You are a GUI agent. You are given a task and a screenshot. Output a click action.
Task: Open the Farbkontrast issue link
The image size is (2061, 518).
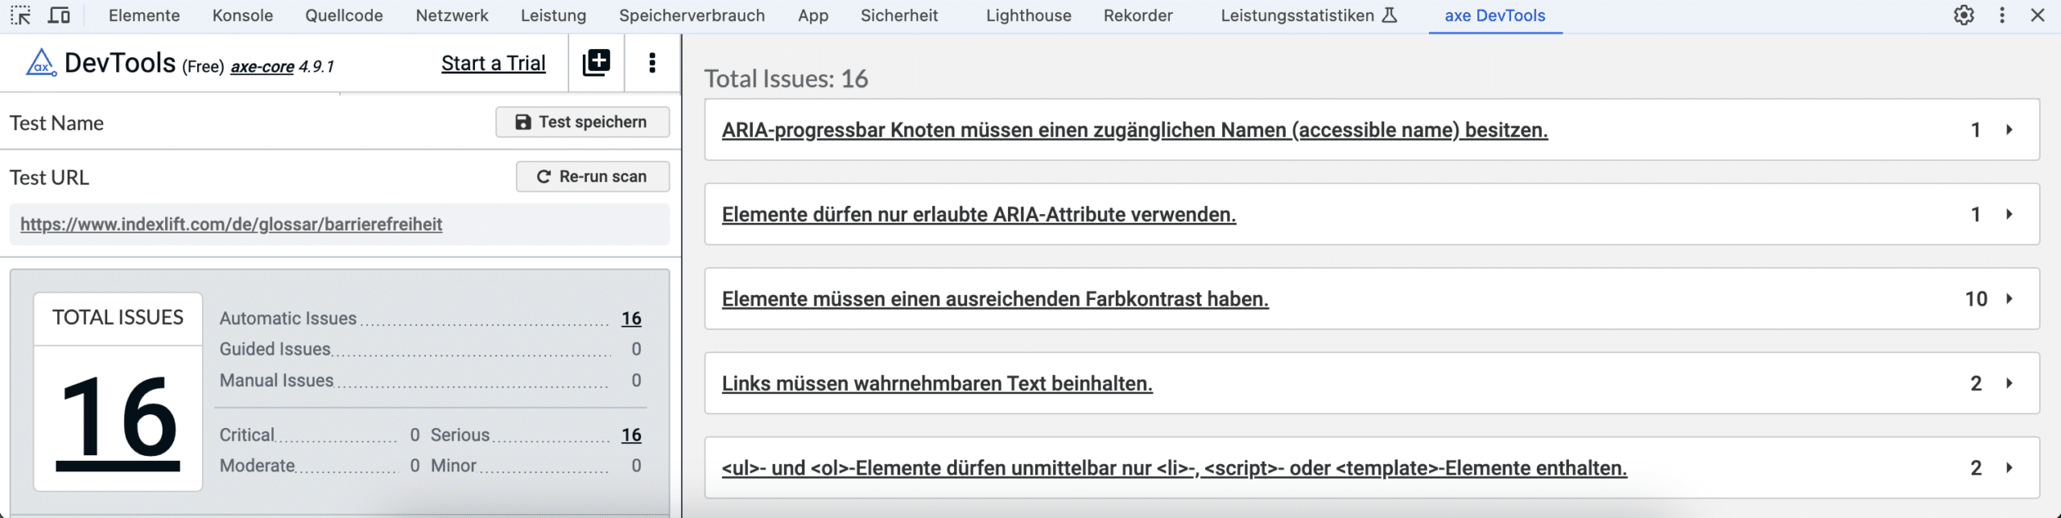pyautogui.click(x=995, y=298)
